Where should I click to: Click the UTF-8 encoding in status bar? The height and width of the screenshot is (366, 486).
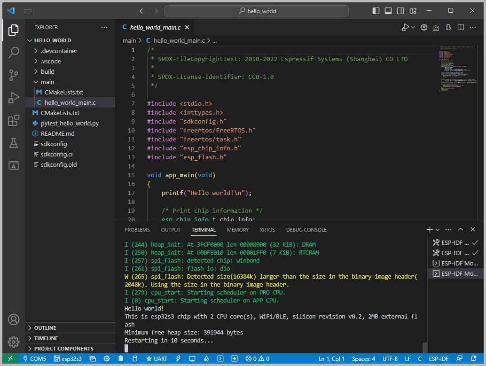click(390, 359)
